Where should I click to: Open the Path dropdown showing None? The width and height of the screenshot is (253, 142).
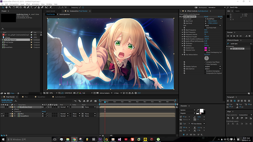click(x=213, y=26)
